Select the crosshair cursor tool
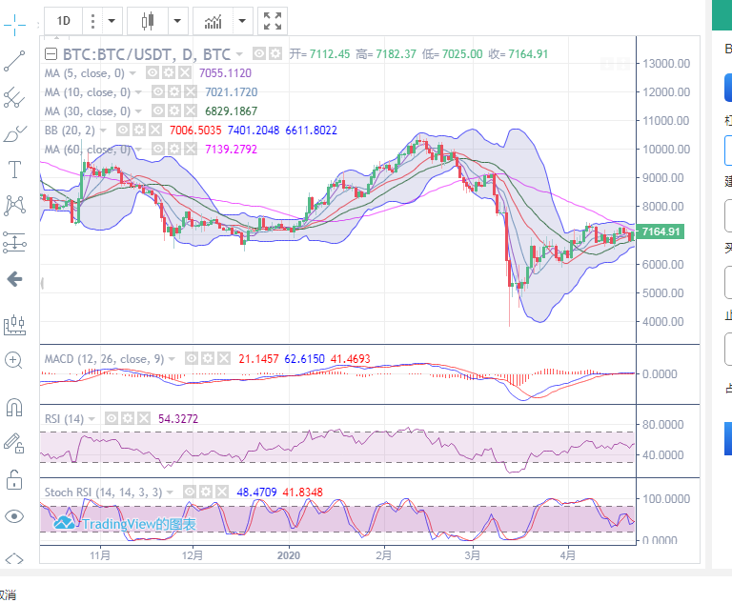732x603 pixels. click(x=13, y=20)
